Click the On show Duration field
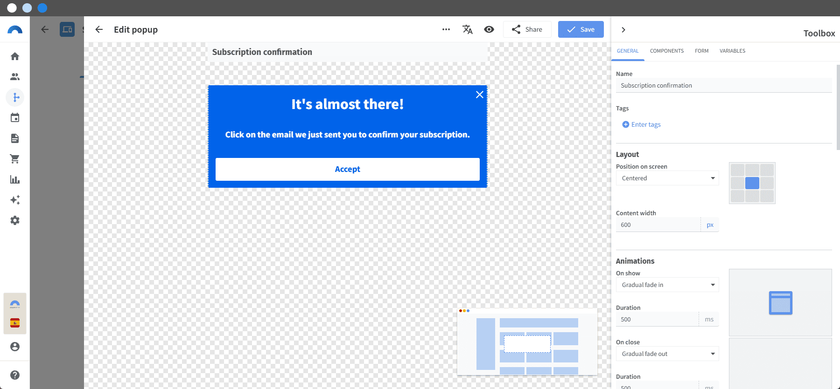Viewport: 840px width, 389px height. click(x=657, y=319)
